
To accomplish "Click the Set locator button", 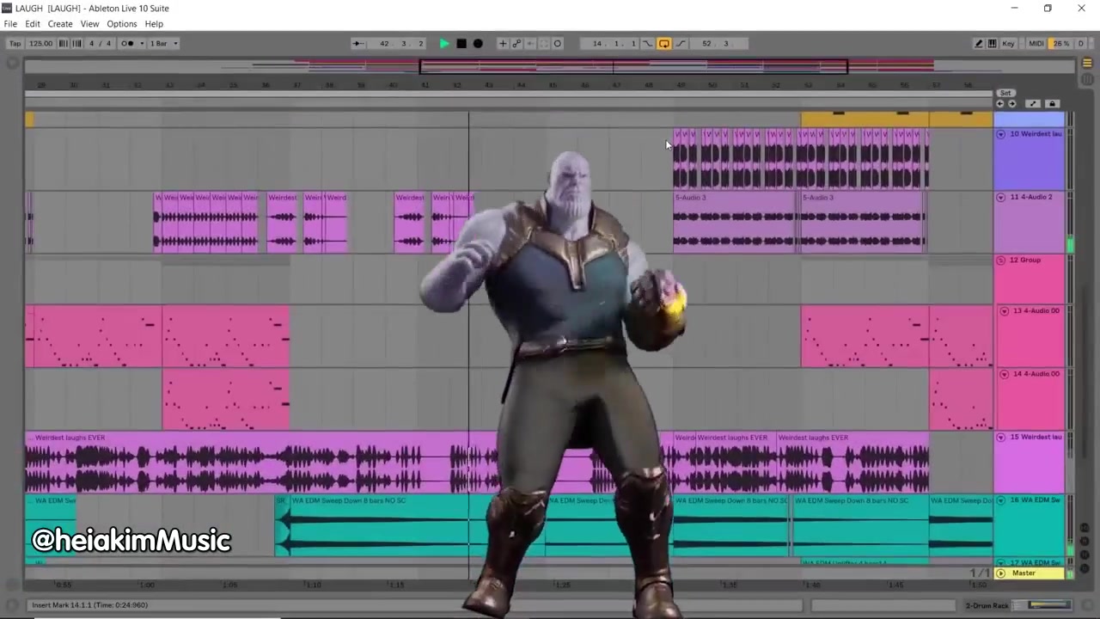I will [1005, 93].
